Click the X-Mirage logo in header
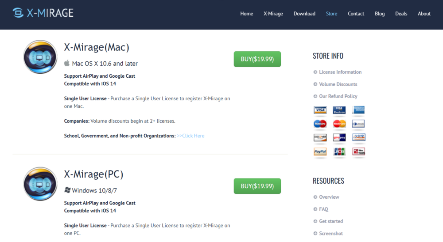443x242 pixels. click(43, 13)
